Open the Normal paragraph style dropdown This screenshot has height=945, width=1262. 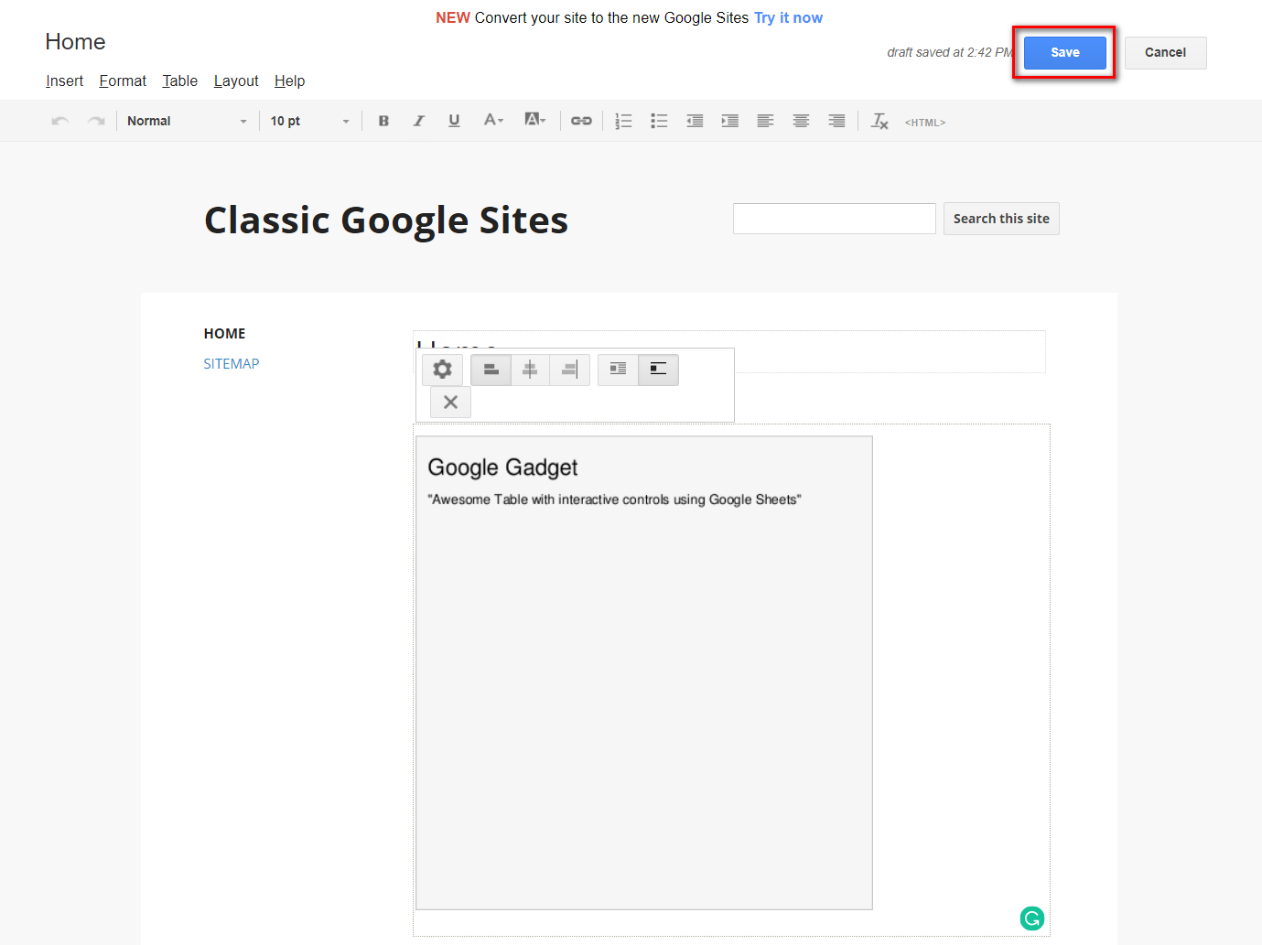pyautogui.click(x=187, y=121)
